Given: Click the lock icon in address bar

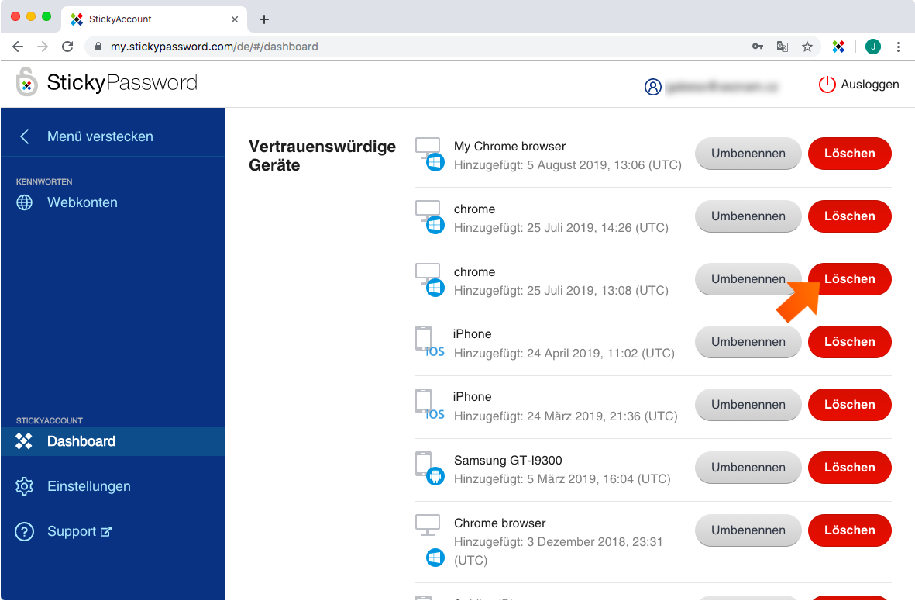Looking at the screenshot, I should (x=98, y=47).
